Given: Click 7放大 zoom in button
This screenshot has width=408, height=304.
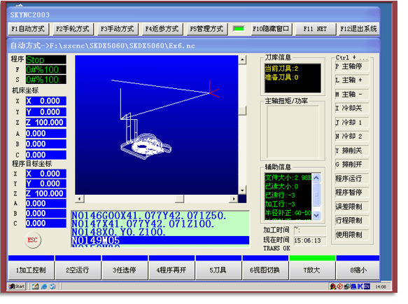Looking at the screenshot, I should point(312,270).
